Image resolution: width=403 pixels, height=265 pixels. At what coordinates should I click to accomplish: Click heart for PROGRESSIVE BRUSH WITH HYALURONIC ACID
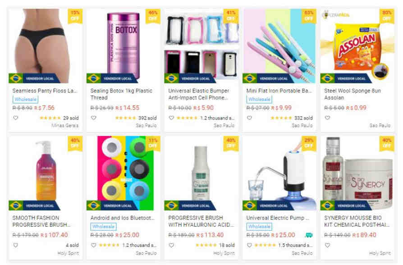pyautogui.click(x=171, y=245)
